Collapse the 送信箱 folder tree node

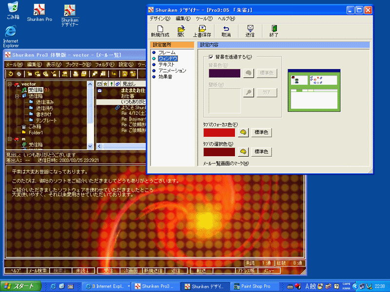coord(17,96)
